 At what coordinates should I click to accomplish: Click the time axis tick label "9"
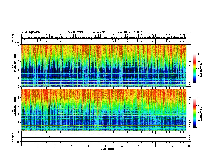(172, 146)
